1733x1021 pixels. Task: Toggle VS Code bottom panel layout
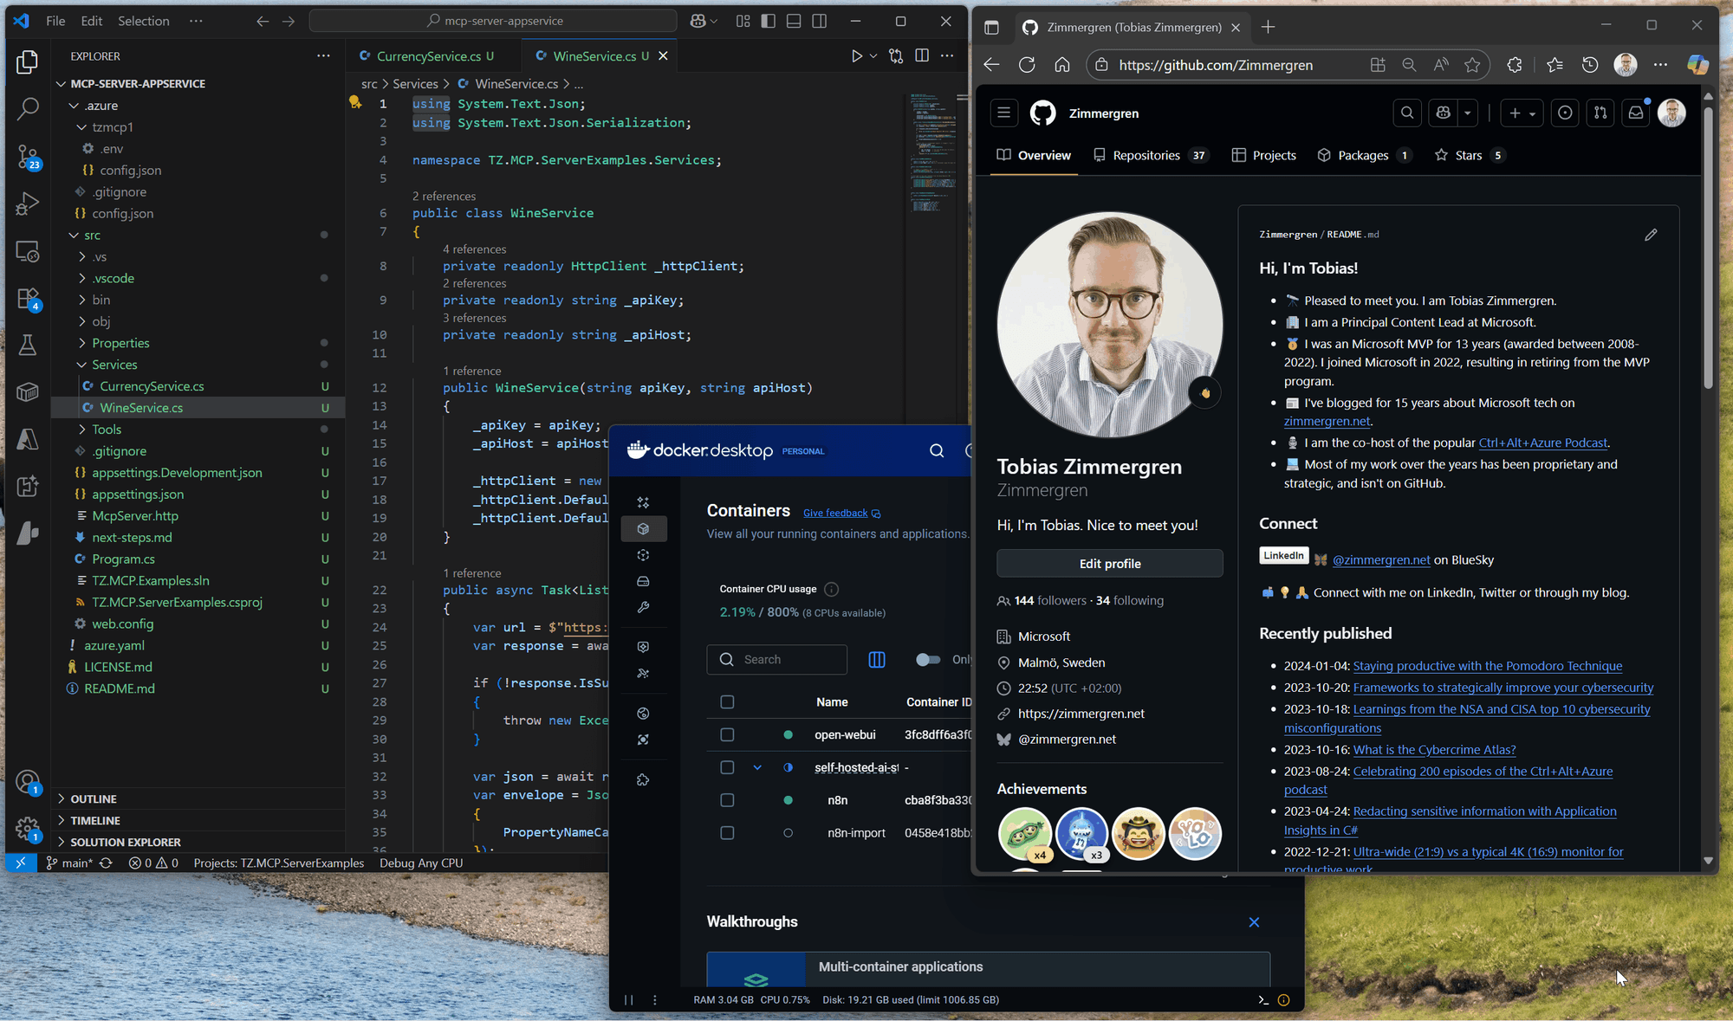pyautogui.click(x=794, y=21)
